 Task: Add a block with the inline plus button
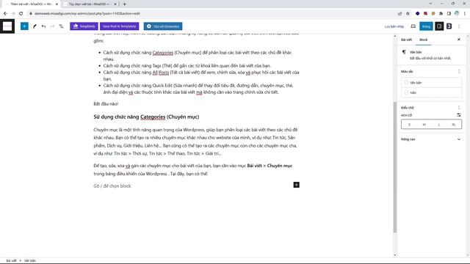(296, 185)
